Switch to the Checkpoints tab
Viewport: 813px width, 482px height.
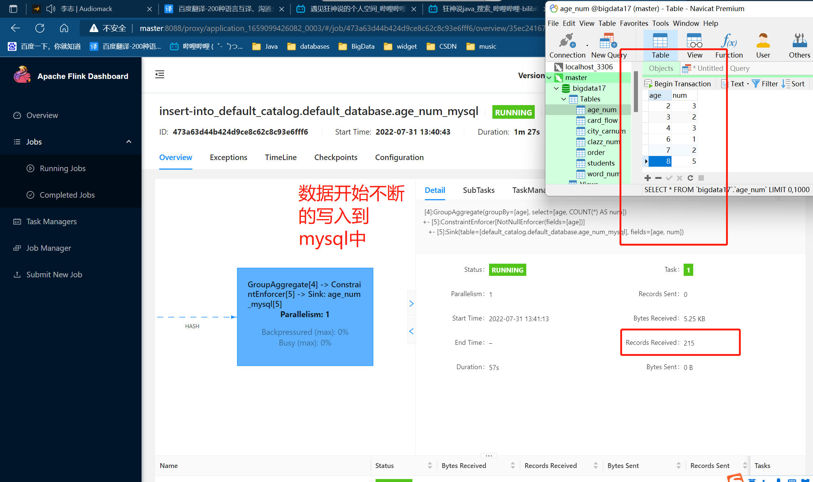point(335,157)
